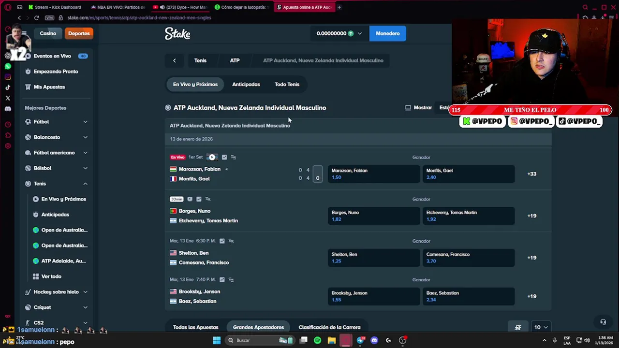Select Comesana, Francisco odds 3,70
619x348 pixels.
pos(469,258)
